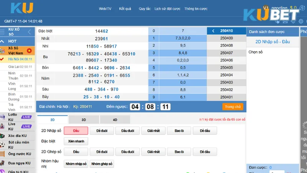Open draw period 250405

[x=226, y=68]
